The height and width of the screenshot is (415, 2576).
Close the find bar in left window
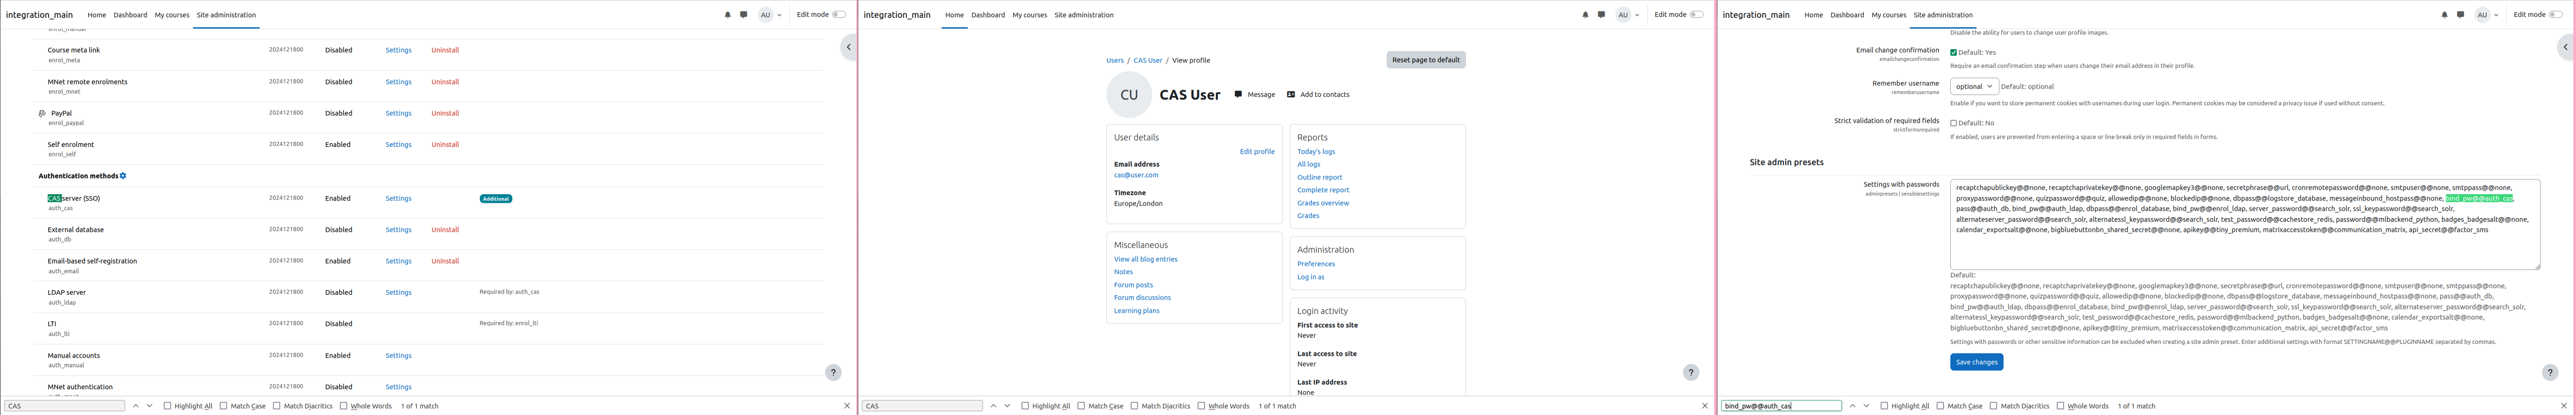click(x=847, y=406)
